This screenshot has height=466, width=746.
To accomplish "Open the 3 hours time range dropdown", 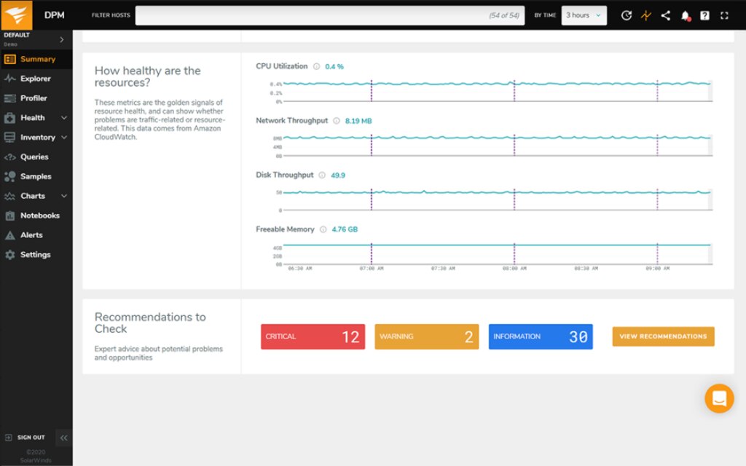I will coord(584,15).
